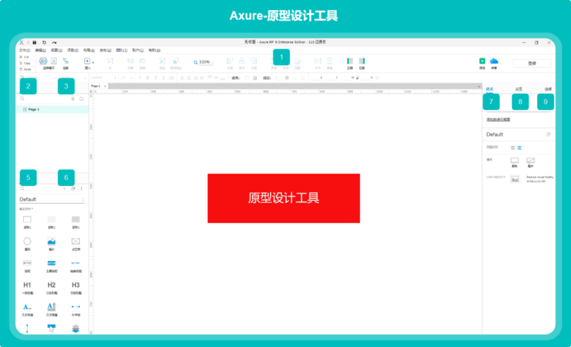Image resolution: width=571 pixels, height=347 pixels.
Task: Open the 视图 View menu
Action: pyautogui.click(x=57, y=50)
